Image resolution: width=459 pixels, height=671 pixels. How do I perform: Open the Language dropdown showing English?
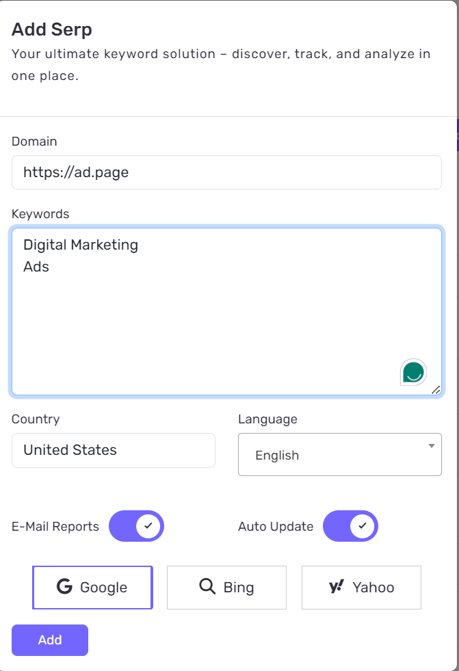coord(340,454)
